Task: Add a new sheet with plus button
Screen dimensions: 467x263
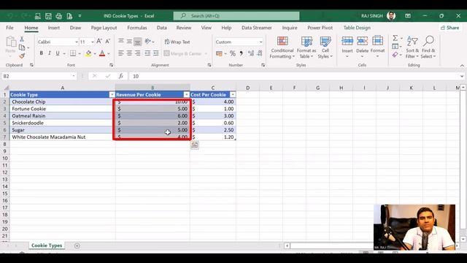Action: point(77,245)
